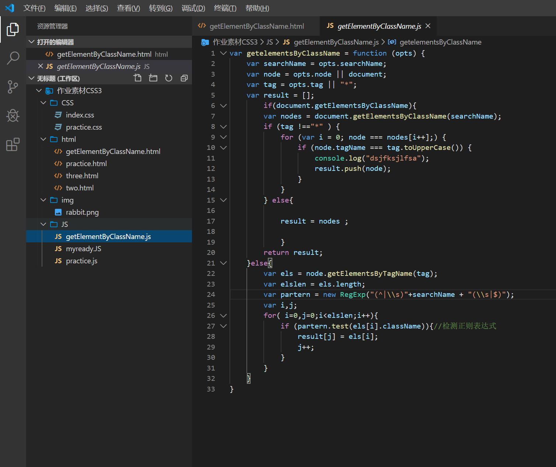Open the 调试(D) menu

coord(193,8)
